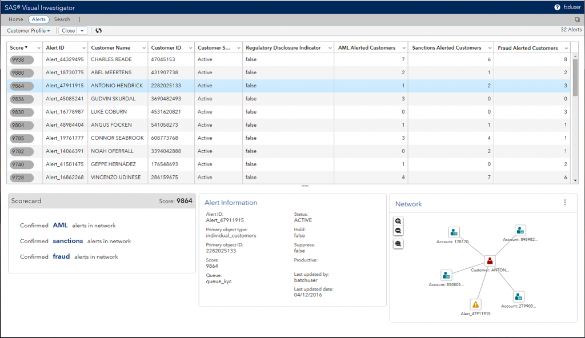The image size is (585, 338).
Task: Open the Network panel three-dot menu
Action: point(564,203)
